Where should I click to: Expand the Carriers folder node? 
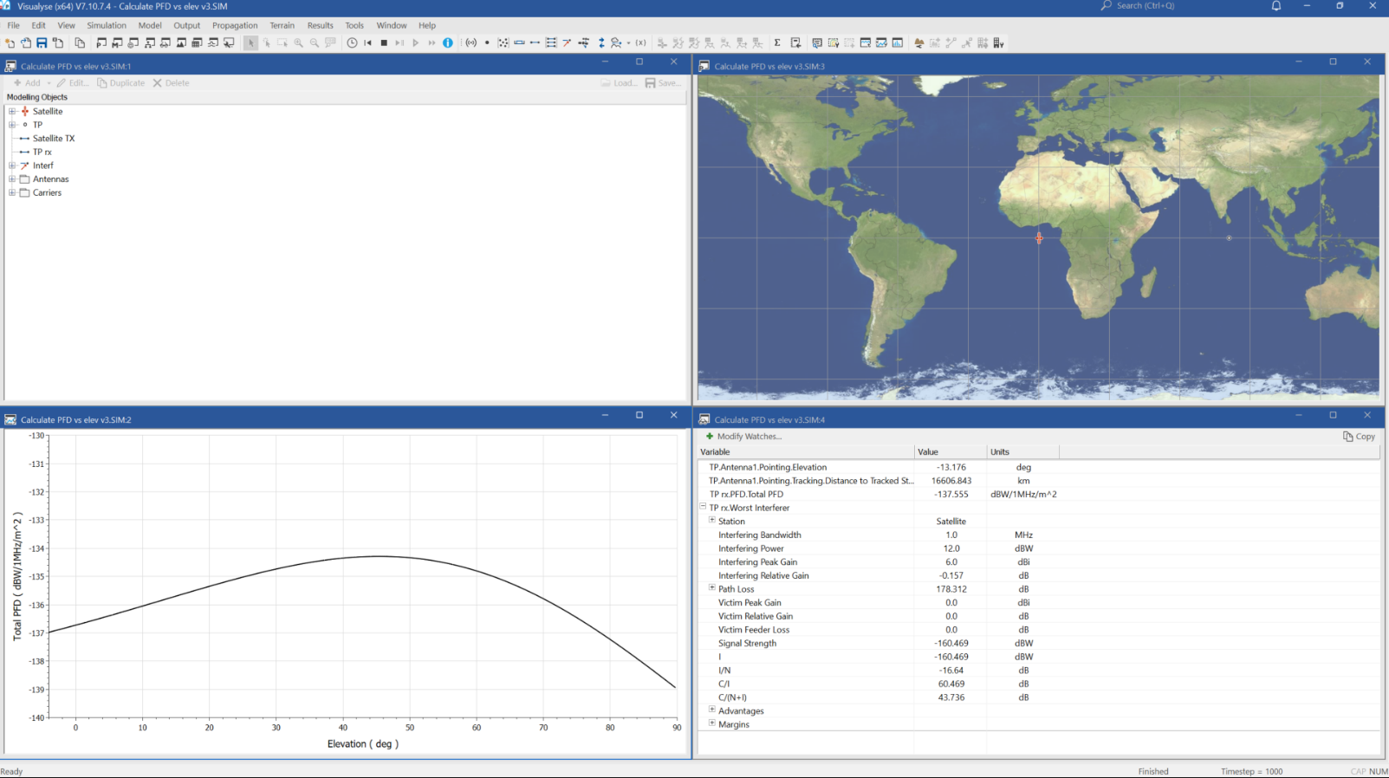tap(12, 192)
